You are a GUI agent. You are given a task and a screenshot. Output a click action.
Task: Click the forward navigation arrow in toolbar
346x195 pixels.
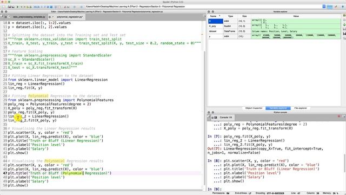81,7
